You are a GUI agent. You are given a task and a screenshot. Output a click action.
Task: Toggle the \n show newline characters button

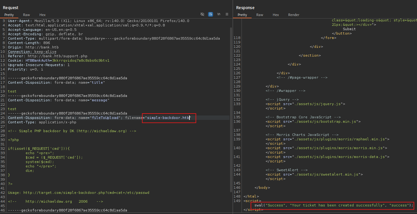tap(219, 14)
